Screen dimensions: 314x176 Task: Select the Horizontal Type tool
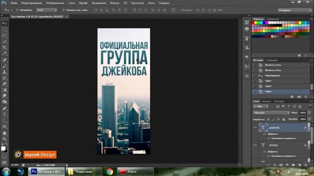click(4, 114)
